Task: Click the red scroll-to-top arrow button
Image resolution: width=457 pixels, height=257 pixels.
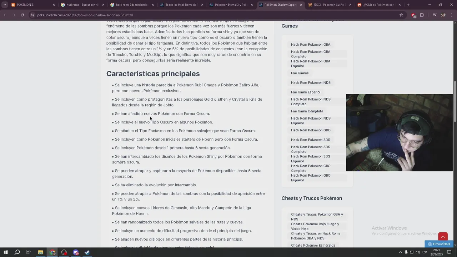Action: pos(443,237)
